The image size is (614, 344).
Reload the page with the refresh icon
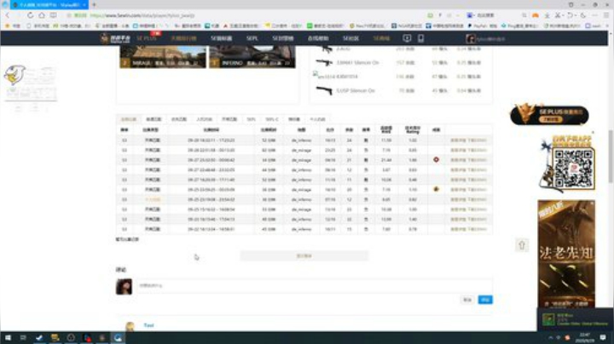pyautogui.click(x=30, y=15)
